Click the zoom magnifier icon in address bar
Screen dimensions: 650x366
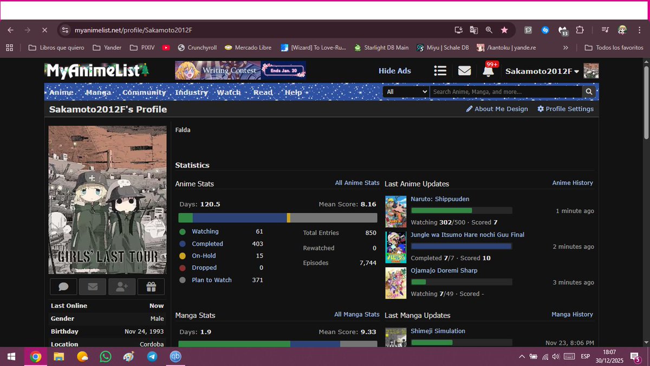coord(489,30)
